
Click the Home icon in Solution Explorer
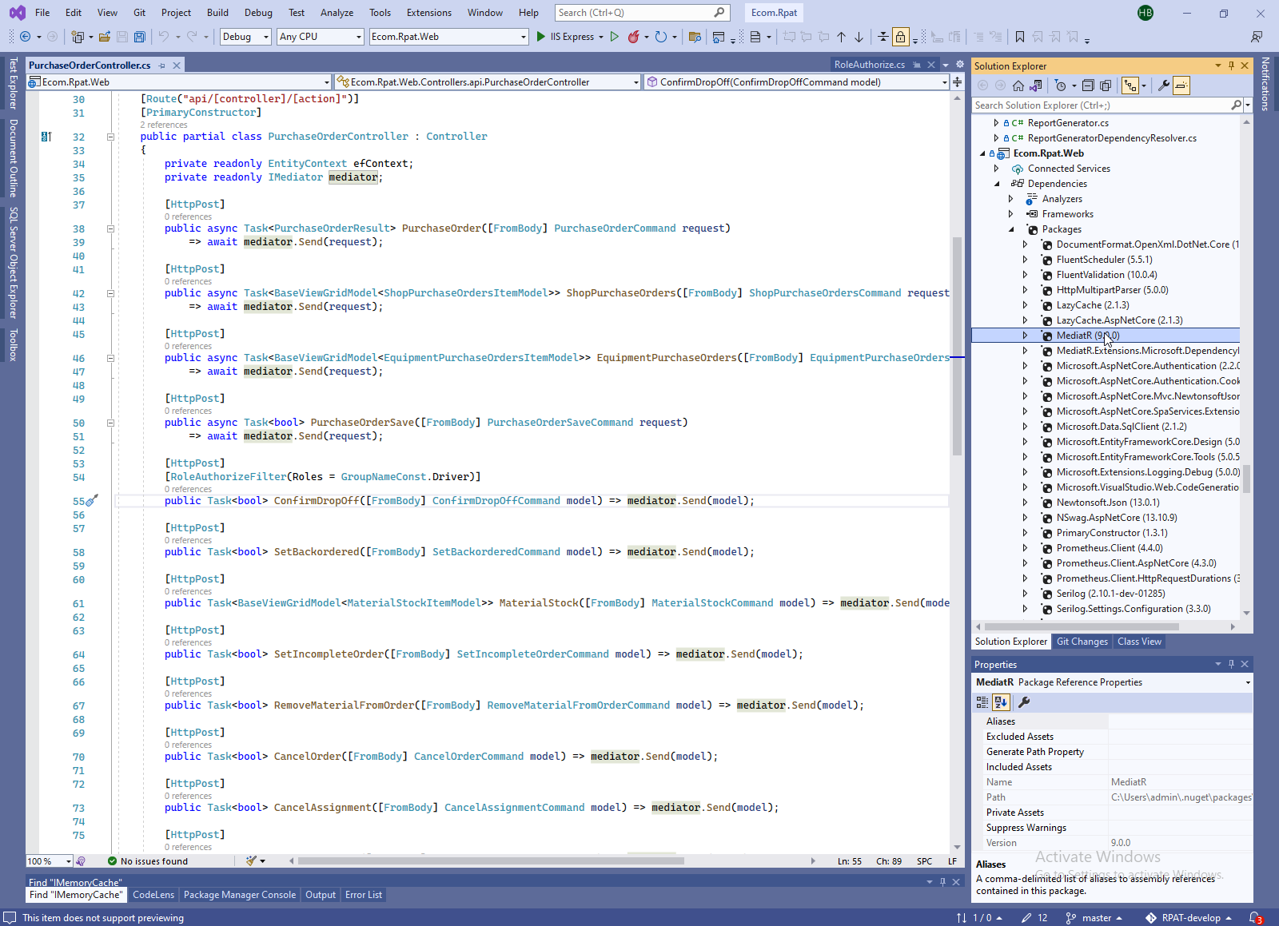1018,85
